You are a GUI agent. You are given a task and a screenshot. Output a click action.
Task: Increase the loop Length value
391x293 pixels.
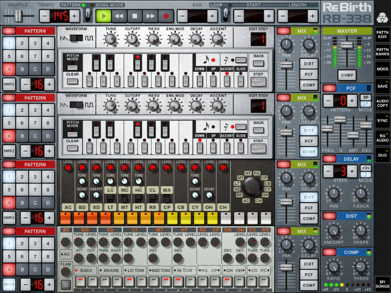coord(312,16)
